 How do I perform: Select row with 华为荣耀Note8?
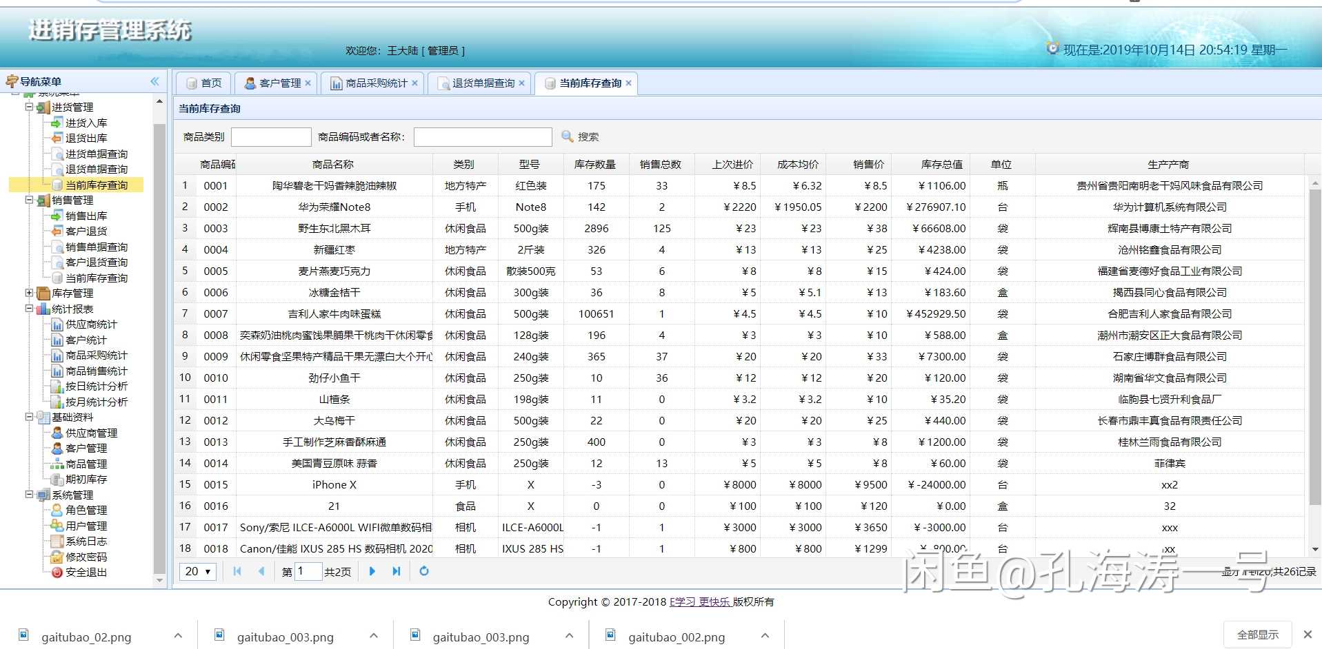click(739, 207)
